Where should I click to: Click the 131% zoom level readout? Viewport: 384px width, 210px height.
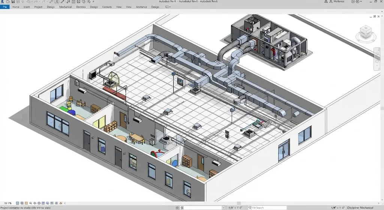coord(8,203)
